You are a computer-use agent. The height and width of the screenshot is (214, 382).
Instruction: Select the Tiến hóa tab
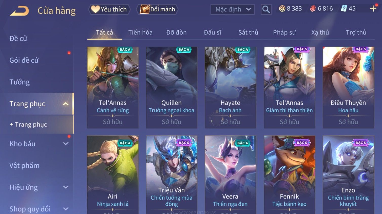[x=140, y=32]
